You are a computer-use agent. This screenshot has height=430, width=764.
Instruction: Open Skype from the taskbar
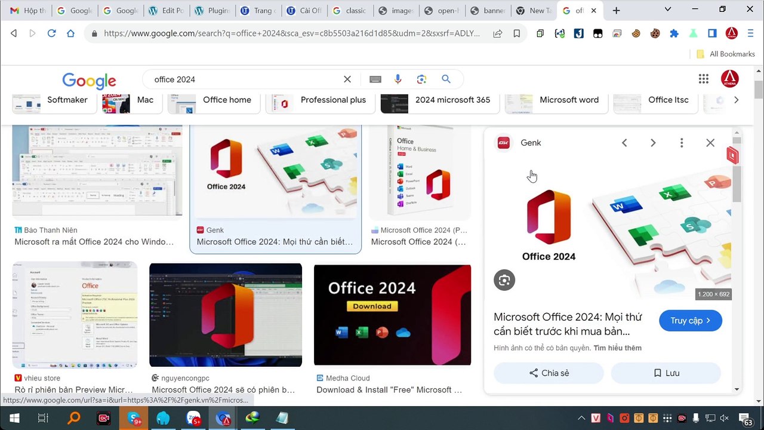click(x=134, y=418)
